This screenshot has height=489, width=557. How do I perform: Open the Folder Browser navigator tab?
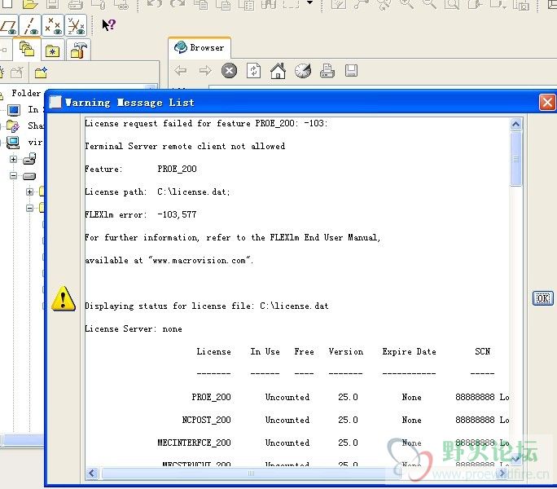[x=27, y=49]
